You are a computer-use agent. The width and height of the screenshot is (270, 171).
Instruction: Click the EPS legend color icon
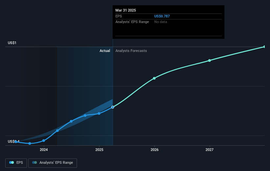tap(12, 162)
